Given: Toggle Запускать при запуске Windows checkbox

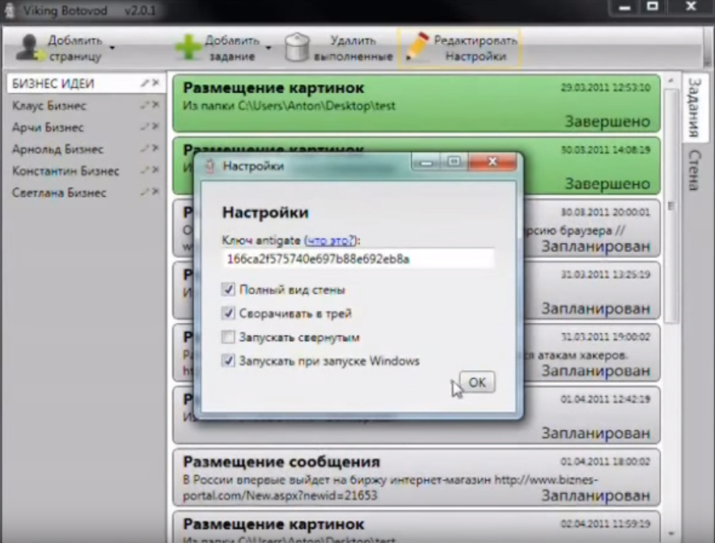Looking at the screenshot, I should pos(229,360).
